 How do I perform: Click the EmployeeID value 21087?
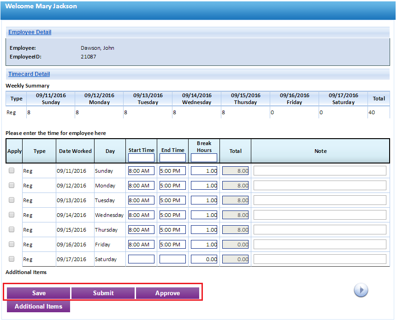point(89,57)
